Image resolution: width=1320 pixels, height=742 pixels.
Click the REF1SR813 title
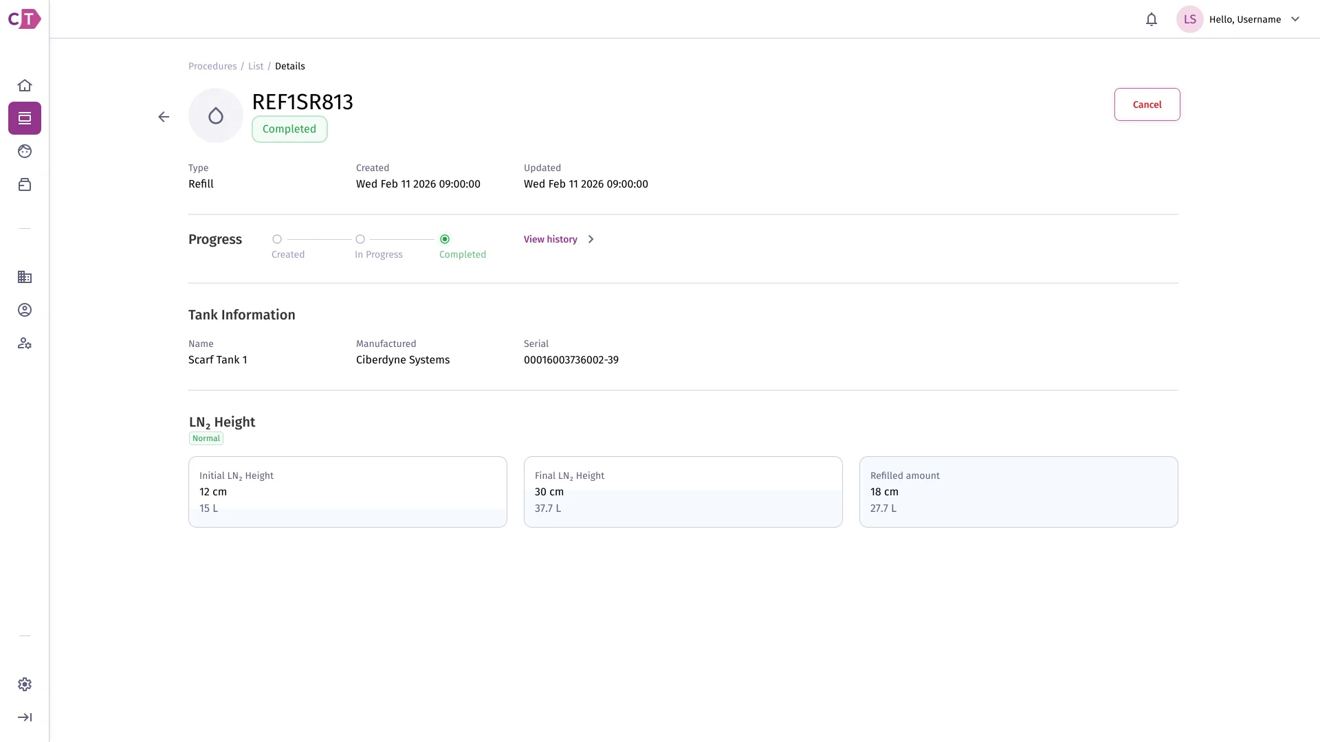302,102
